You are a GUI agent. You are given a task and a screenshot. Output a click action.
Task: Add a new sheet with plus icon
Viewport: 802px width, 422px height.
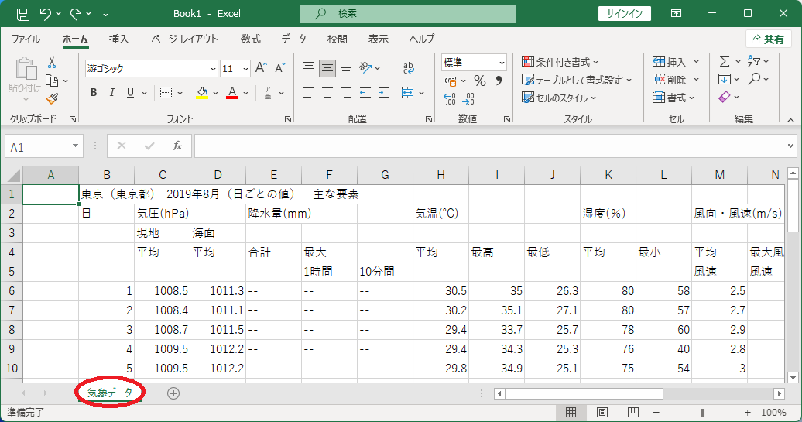point(173,393)
